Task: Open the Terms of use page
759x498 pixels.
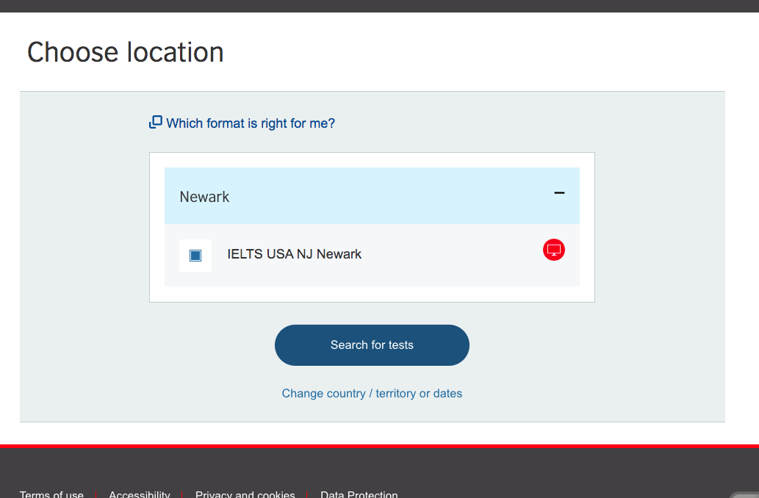Action: [x=51, y=494]
